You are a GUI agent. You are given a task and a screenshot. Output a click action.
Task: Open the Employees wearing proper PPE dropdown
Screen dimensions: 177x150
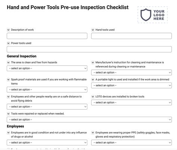131,142
